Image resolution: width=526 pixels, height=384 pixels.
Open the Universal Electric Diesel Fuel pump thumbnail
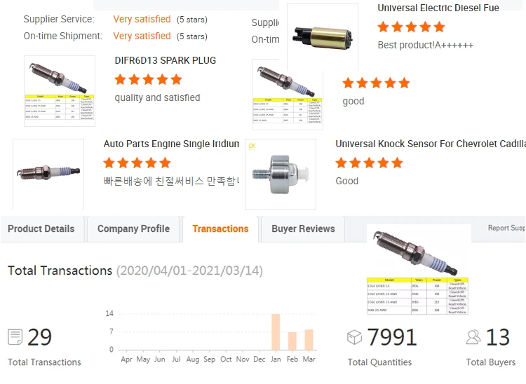click(323, 37)
